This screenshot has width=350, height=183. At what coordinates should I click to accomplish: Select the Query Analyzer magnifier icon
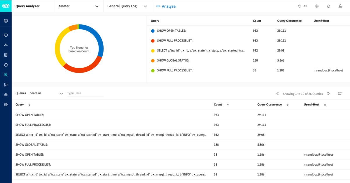pos(6,75)
